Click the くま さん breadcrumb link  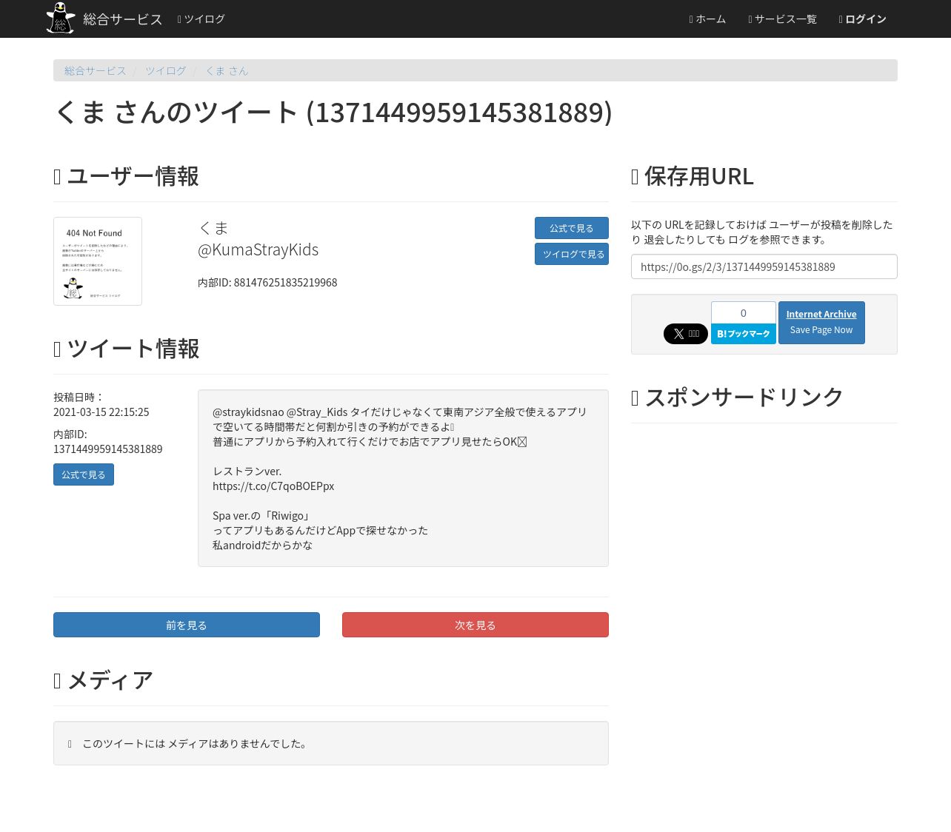click(227, 70)
